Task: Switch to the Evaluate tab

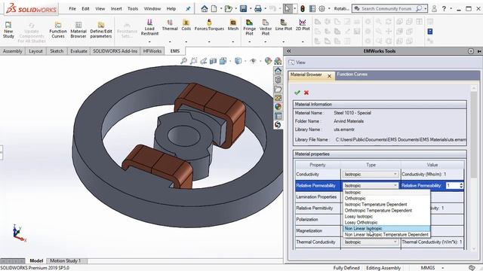Action: [x=78, y=51]
